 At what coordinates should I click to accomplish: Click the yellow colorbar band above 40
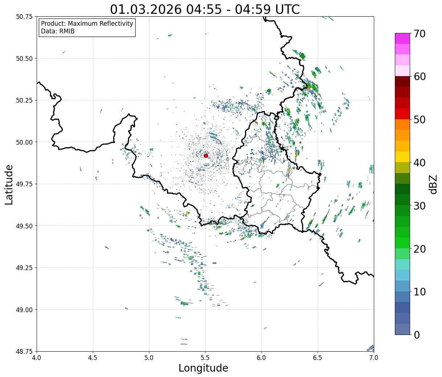tap(402, 157)
